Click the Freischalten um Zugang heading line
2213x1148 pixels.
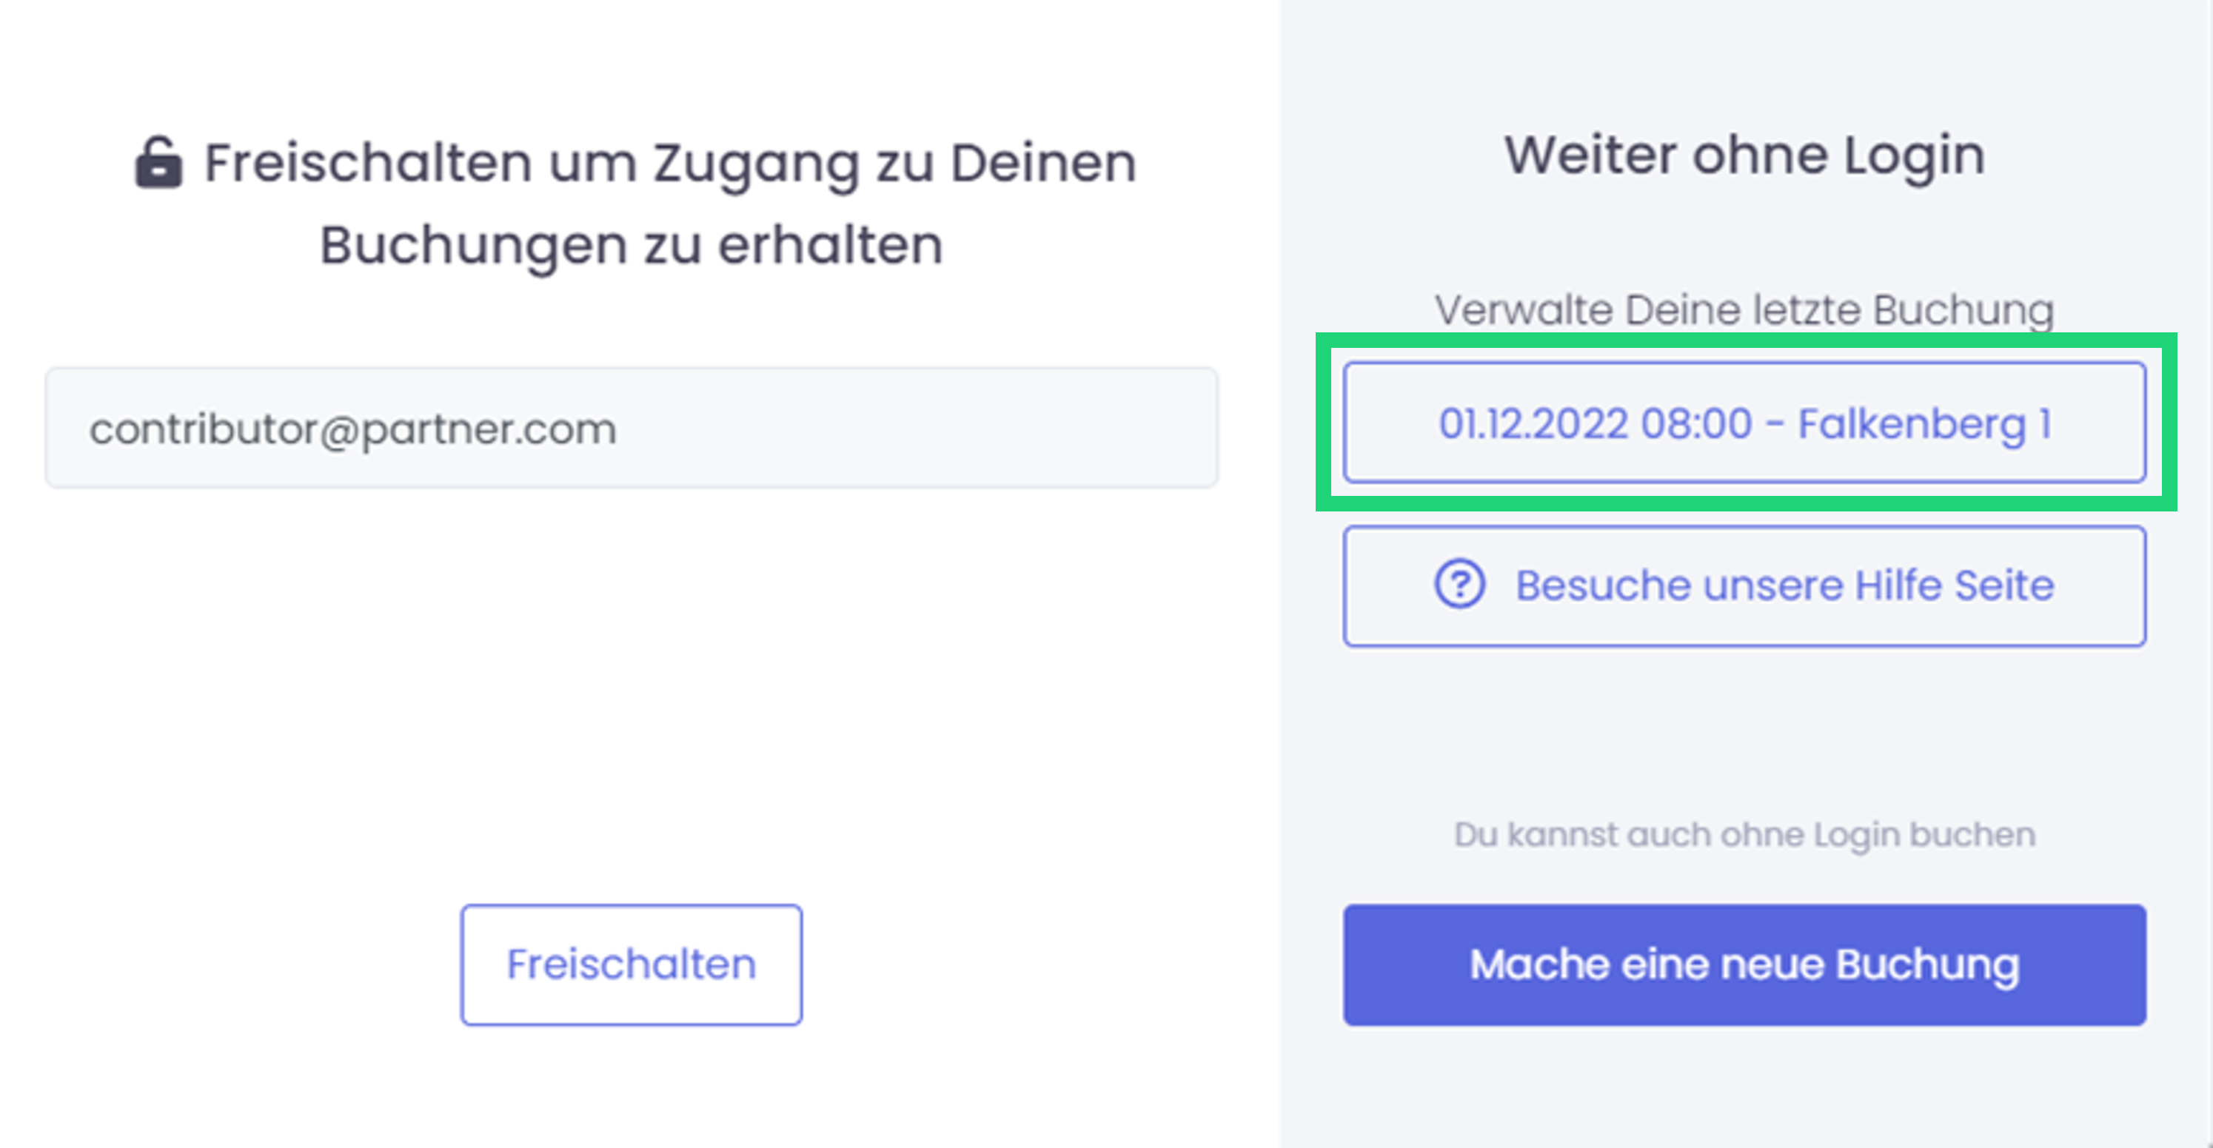coord(670,163)
